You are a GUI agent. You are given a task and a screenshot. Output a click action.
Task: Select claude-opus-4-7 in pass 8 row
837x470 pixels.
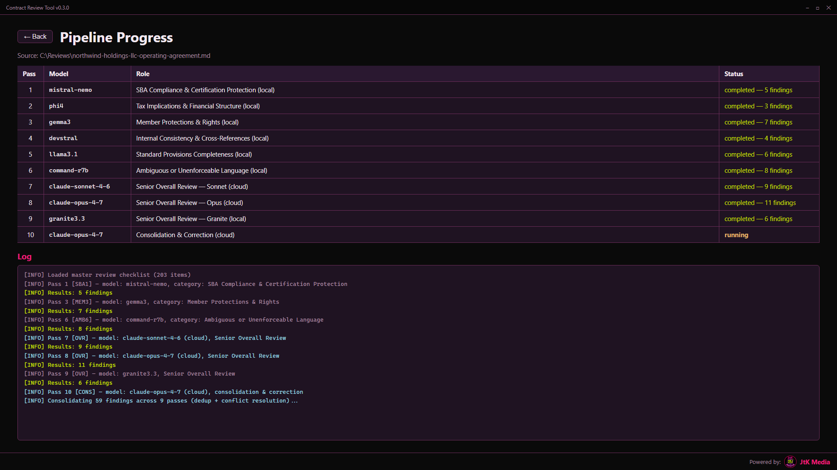point(87,203)
